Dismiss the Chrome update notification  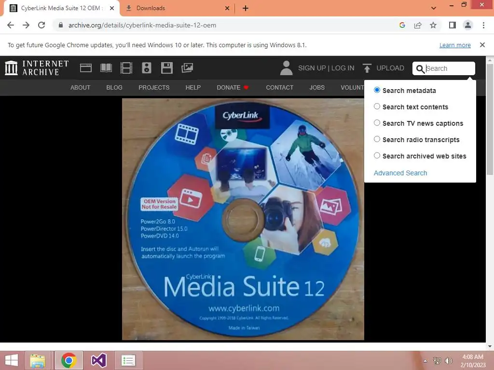click(x=482, y=45)
